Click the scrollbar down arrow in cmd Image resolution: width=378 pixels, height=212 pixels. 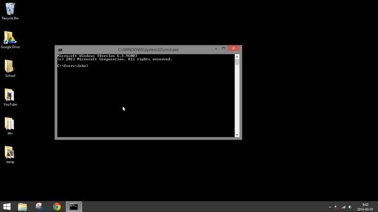(237, 135)
